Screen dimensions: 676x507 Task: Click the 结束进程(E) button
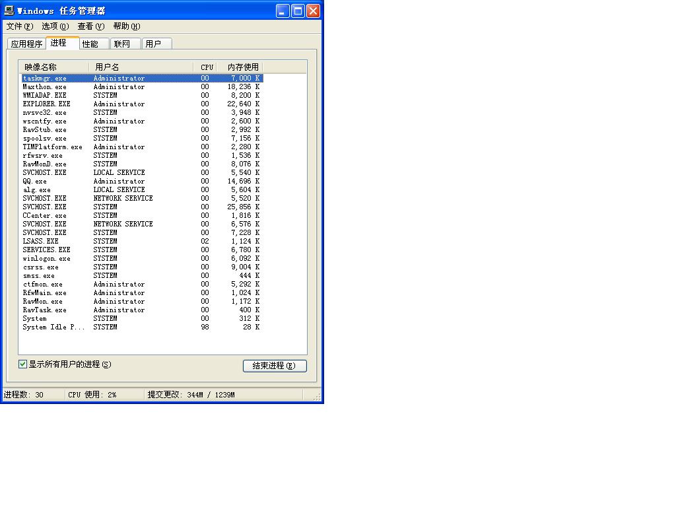(x=275, y=366)
